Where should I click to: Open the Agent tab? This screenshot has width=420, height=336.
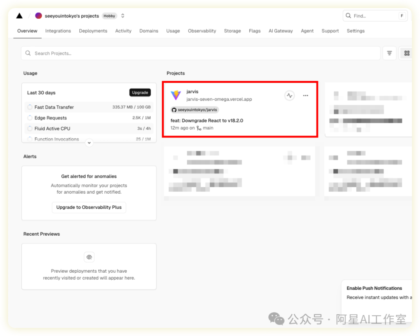pyautogui.click(x=307, y=31)
